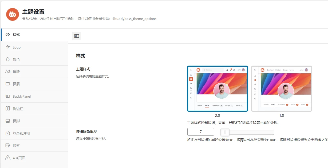Select the lock icon beside 登录和注册
Viewport: 328px width, 168px height.
[x=7, y=133]
